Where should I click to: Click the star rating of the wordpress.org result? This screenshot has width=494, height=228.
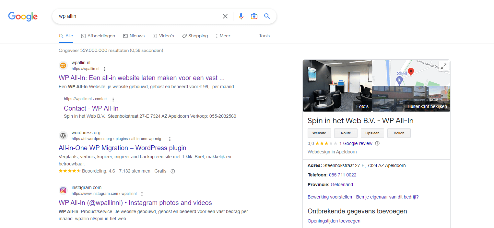point(70,171)
